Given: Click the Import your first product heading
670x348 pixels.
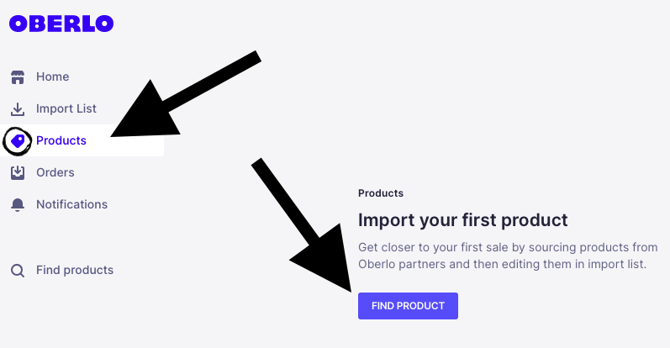Looking at the screenshot, I should point(462,220).
